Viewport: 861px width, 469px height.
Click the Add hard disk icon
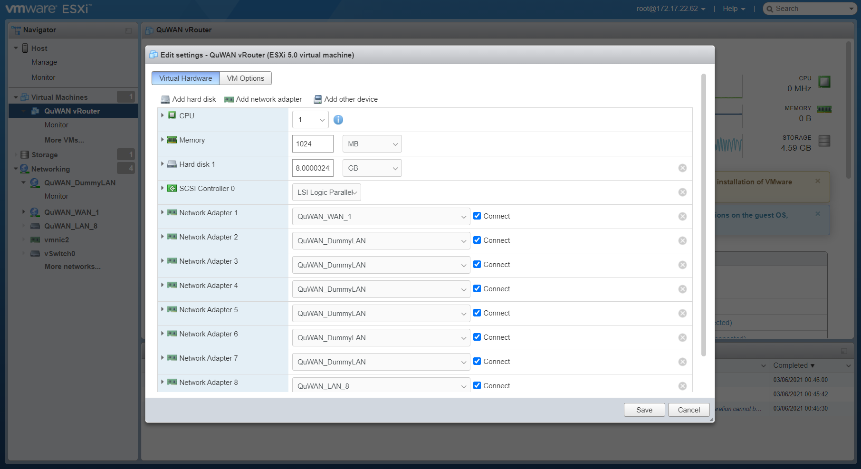click(165, 99)
